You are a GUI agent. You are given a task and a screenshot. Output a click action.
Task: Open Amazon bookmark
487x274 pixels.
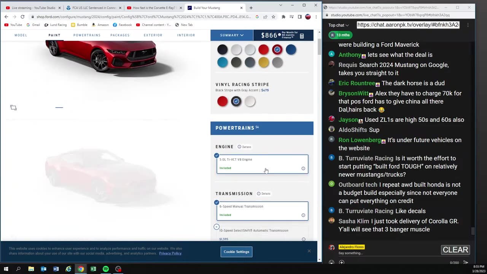[x=100, y=25]
